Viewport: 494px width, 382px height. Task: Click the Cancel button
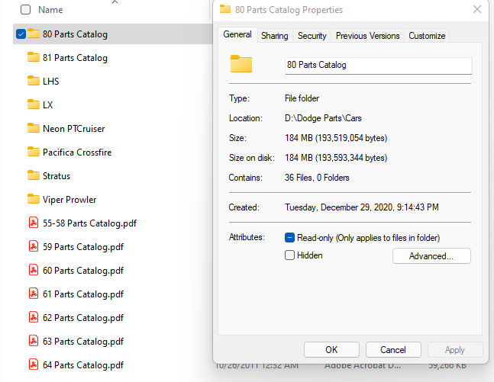[393, 349]
